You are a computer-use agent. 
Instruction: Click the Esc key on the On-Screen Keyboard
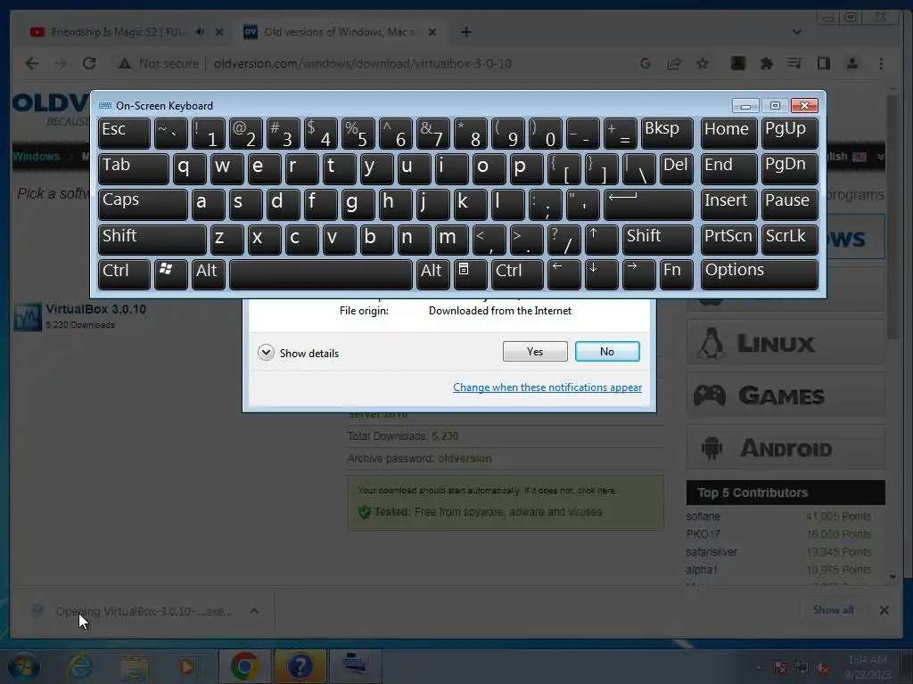(x=124, y=134)
